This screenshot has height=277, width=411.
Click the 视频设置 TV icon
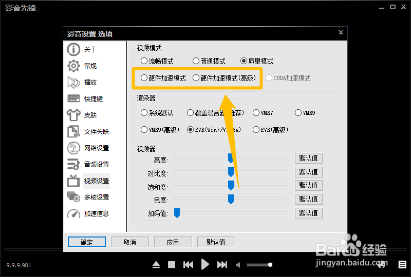(73, 181)
